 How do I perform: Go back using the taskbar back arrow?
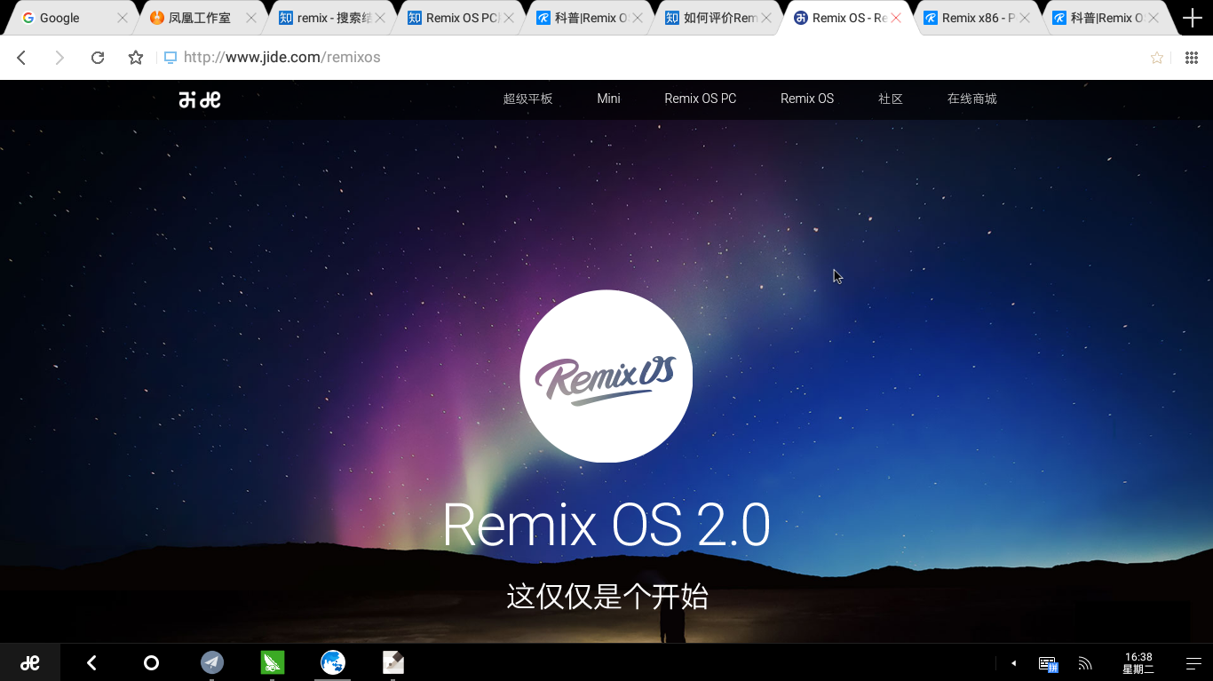click(x=91, y=662)
